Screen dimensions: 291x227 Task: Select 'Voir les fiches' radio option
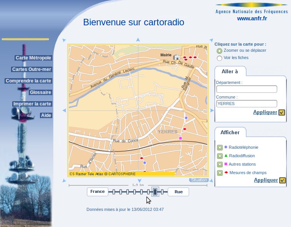pos(219,58)
